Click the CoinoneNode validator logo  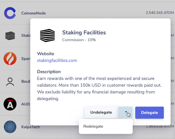pos(10,13)
